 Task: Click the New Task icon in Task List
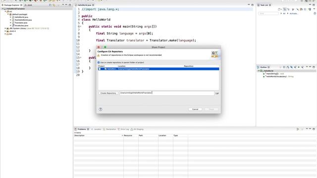(x=279, y=9)
